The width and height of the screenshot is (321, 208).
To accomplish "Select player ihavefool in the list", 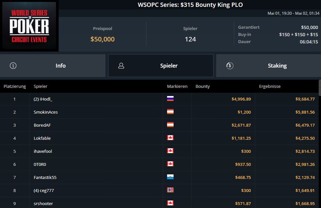I will point(43,151).
